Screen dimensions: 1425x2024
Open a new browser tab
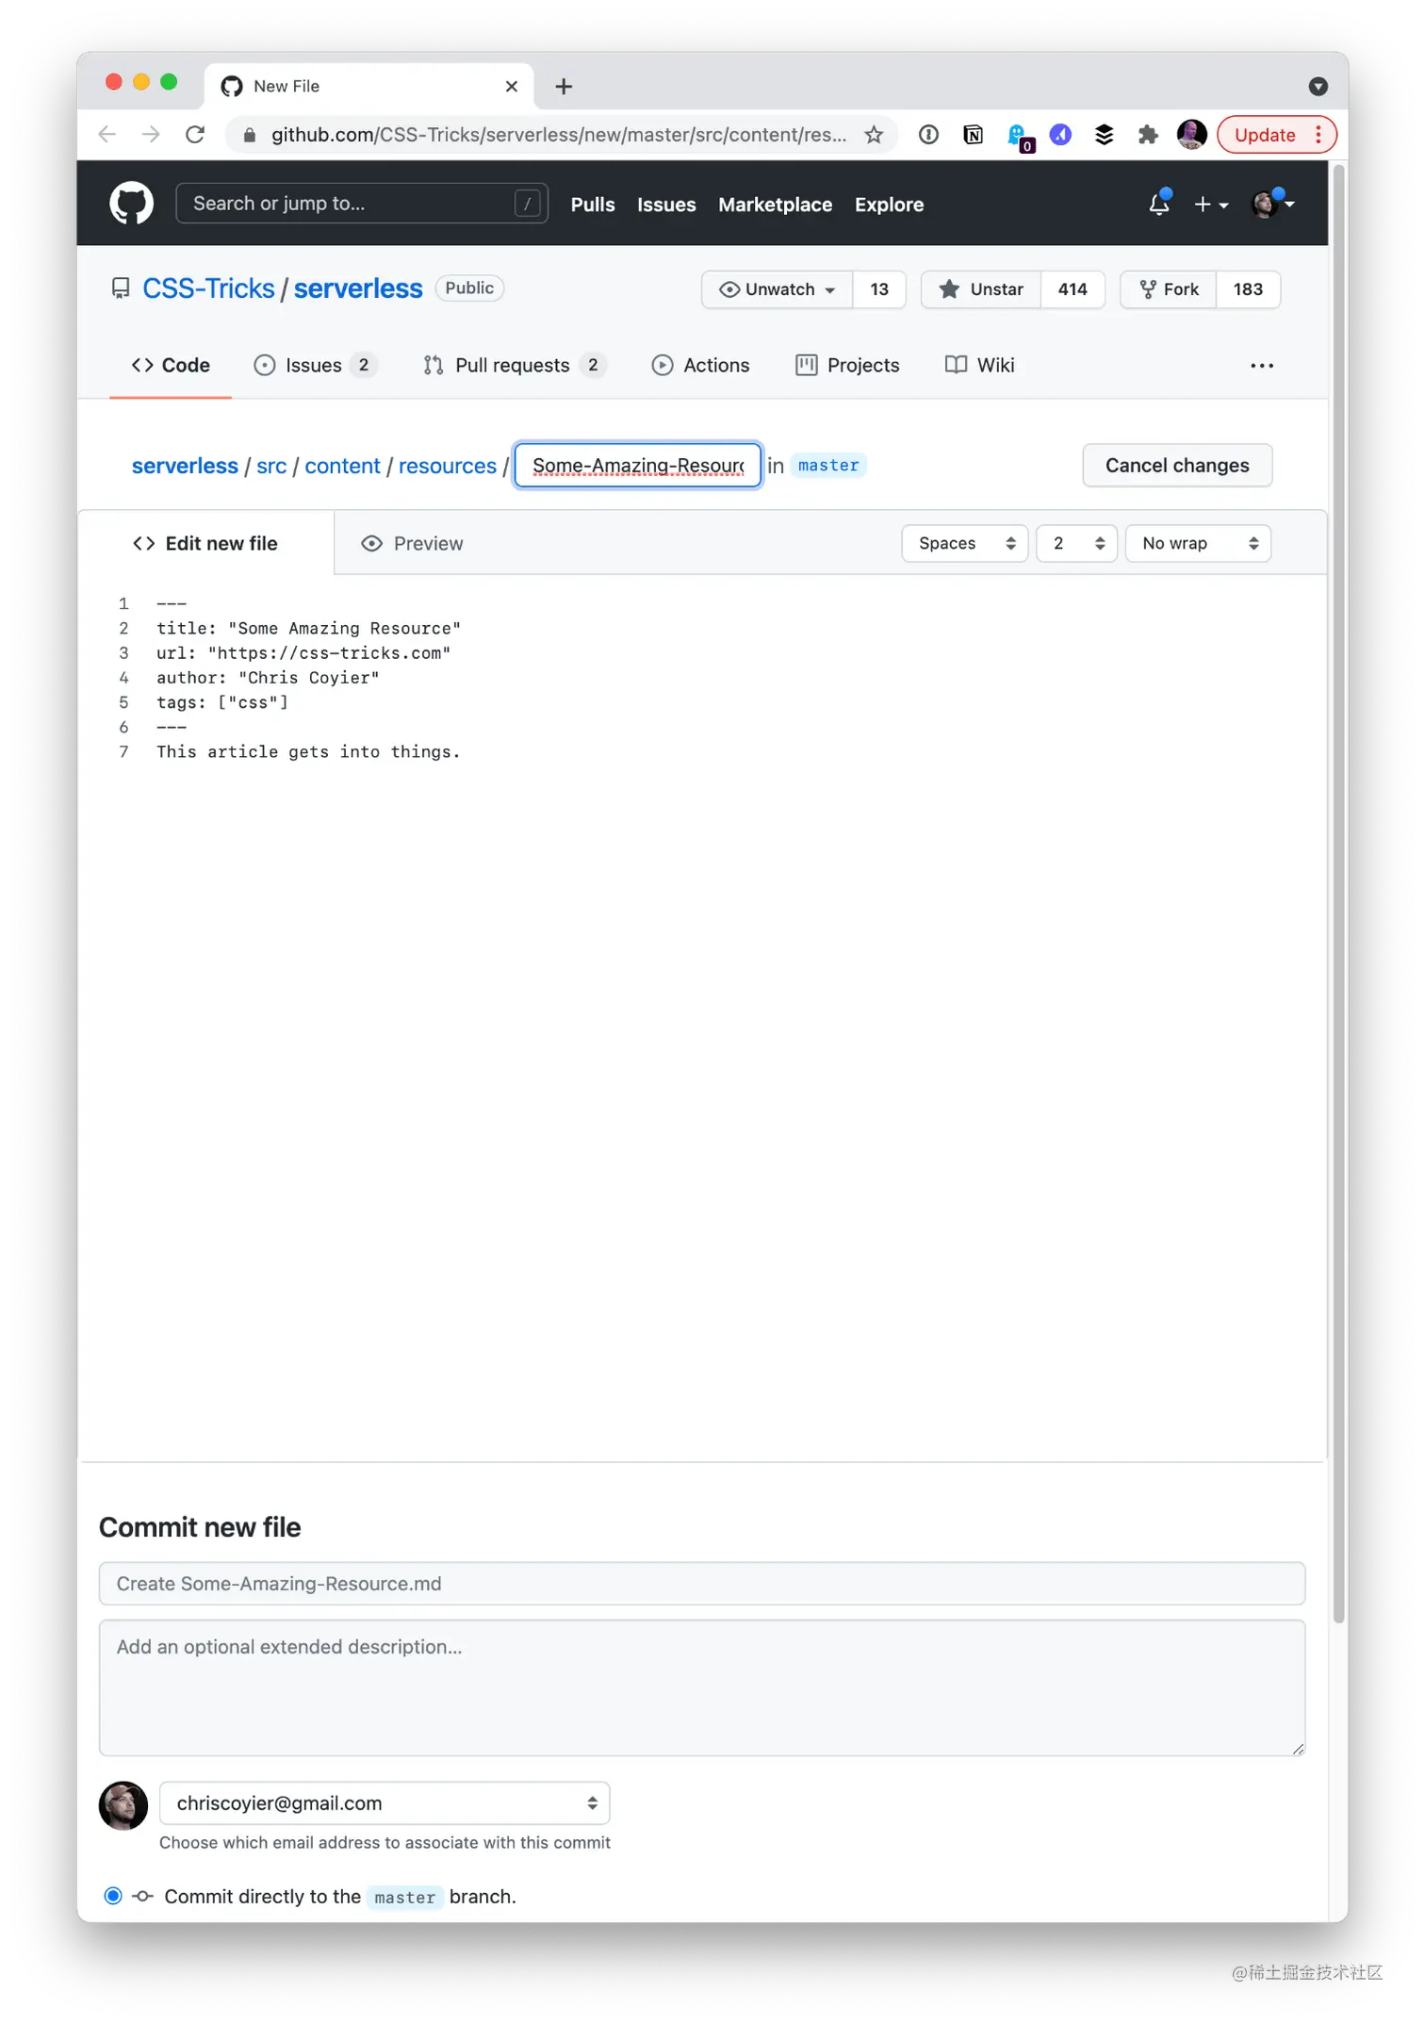click(564, 87)
